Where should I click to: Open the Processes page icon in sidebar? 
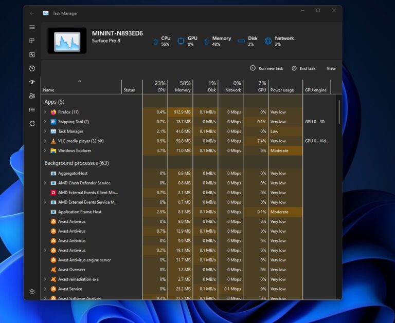pyautogui.click(x=32, y=41)
